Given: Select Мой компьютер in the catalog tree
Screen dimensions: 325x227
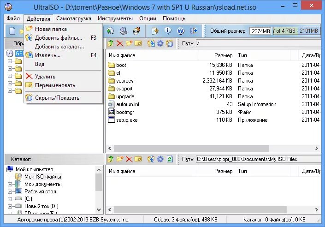Looking at the screenshot, I should coord(35,169).
